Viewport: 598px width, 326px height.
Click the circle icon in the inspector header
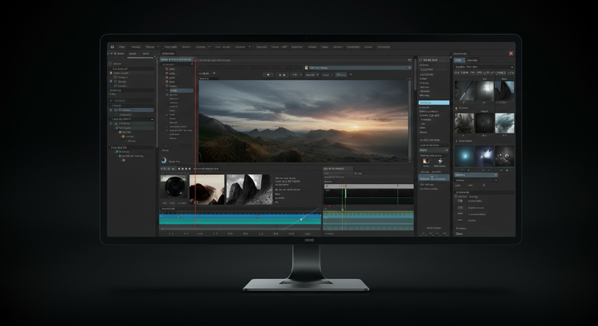[421, 60]
